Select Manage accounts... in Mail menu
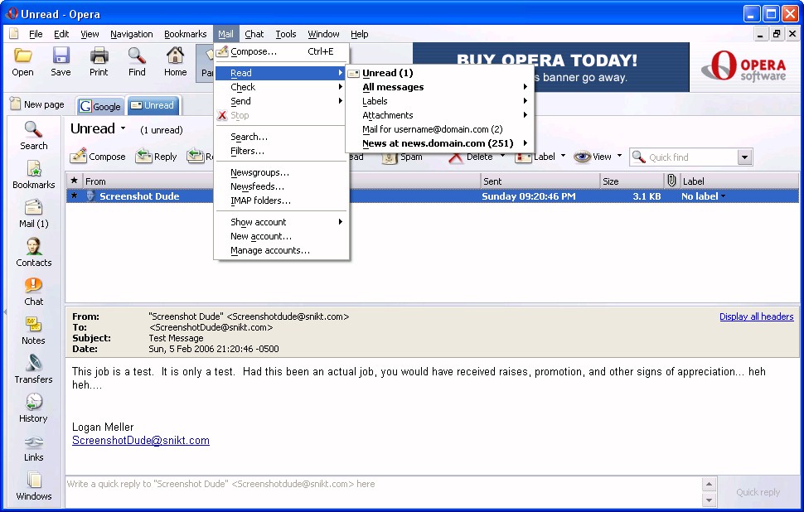This screenshot has height=512, width=804. (x=281, y=250)
